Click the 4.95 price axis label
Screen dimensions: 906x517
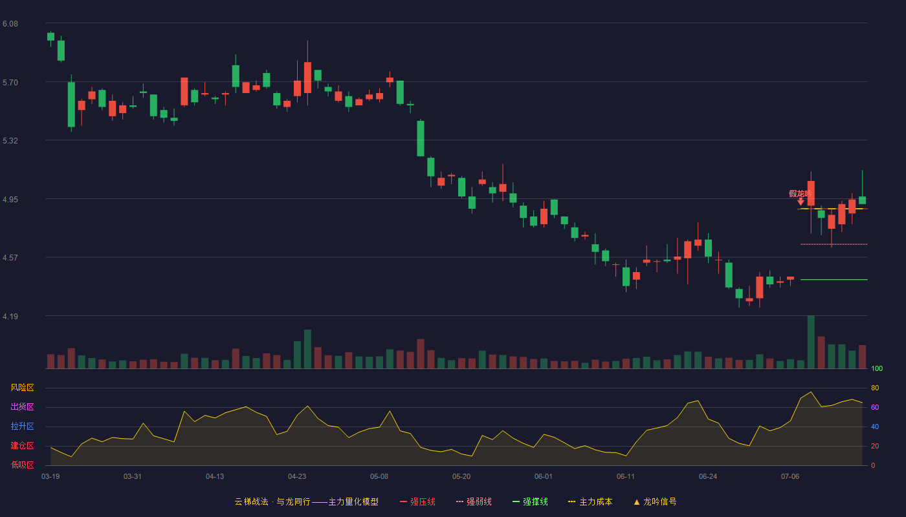click(10, 200)
